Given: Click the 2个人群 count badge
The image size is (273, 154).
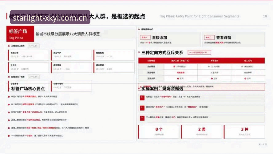Looking at the screenshot, I should coord(34,77).
